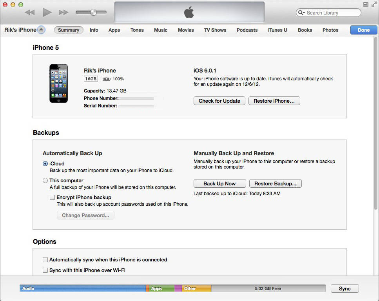Enable Sync with this iPhone over Wi-Fi
This screenshot has height=301, width=379.
coord(45,270)
